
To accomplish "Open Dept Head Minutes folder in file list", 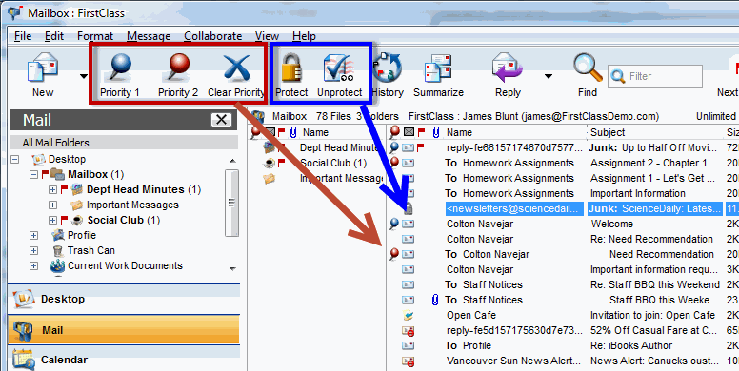I will click(x=338, y=147).
